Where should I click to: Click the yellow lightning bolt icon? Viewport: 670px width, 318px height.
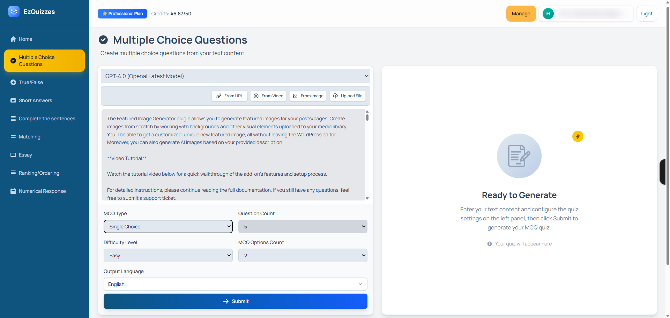tap(578, 136)
